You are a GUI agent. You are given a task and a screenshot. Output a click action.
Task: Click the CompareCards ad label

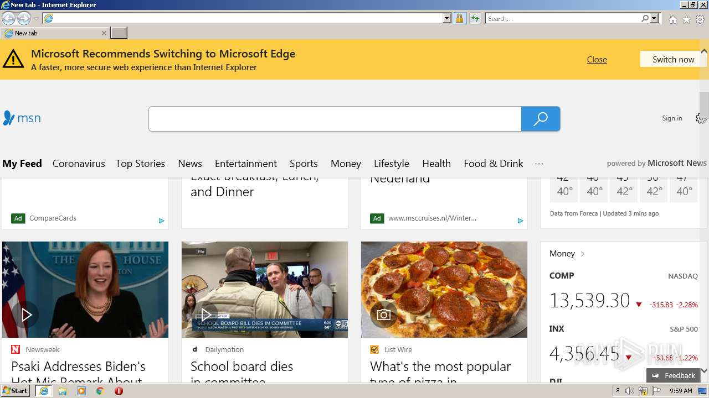(53, 218)
